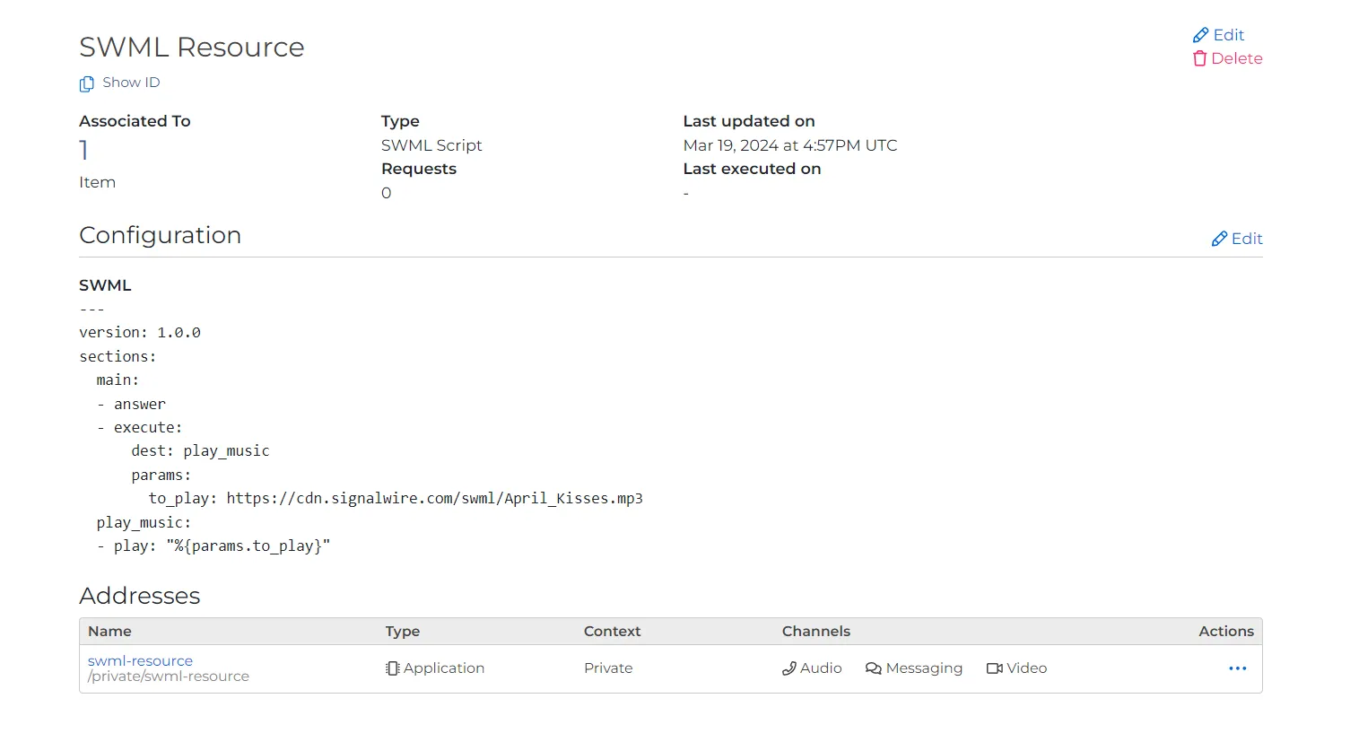1359x742 pixels.
Task: Click the Channels column header
Action: point(815,631)
